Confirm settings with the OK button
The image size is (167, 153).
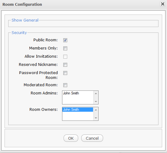(71, 138)
